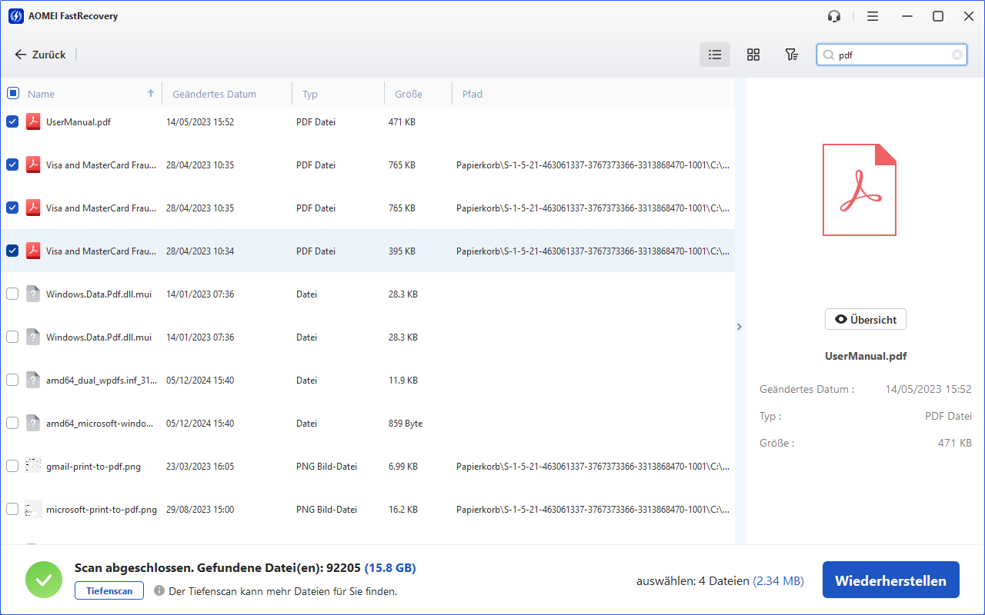Click the Papierkorb path of microsoft-print-to-pdf.png
Image resolution: width=985 pixels, height=615 pixels.
(593, 509)
